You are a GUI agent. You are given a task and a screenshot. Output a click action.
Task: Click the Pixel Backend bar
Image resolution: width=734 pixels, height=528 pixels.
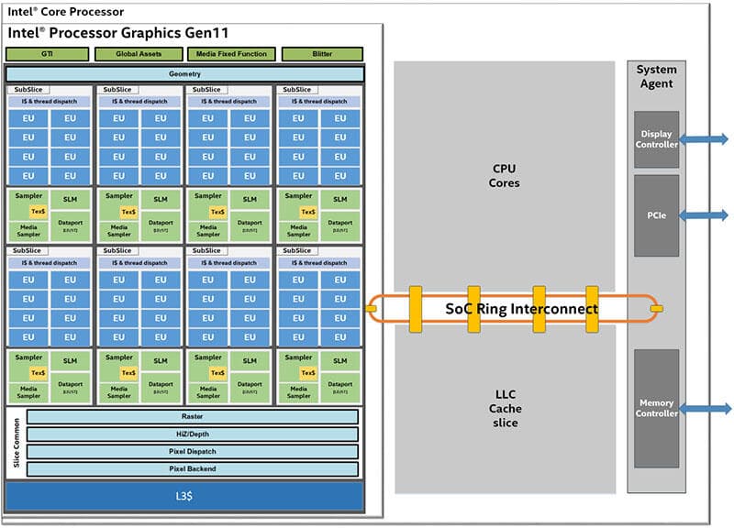point(193,468)
